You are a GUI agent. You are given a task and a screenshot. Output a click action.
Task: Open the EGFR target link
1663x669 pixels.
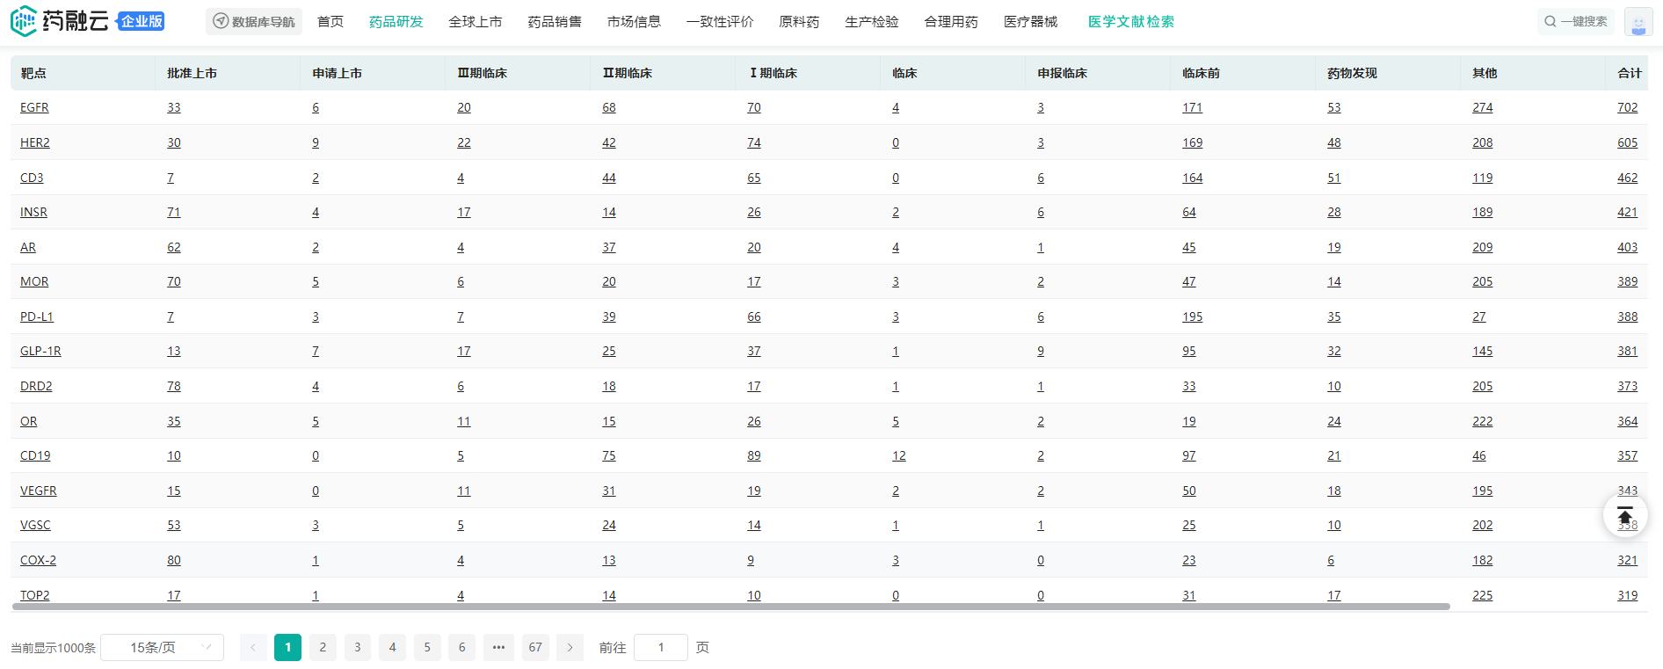tap(34, 107)
